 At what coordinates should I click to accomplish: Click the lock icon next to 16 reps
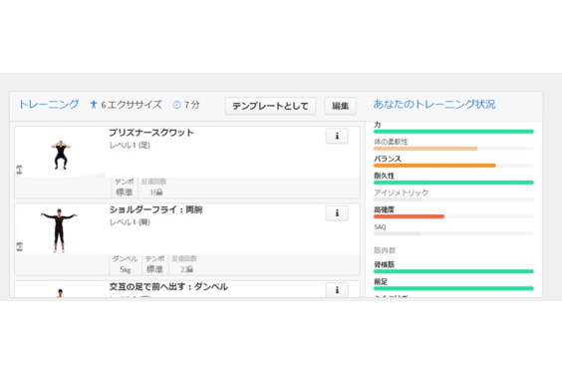[159, 192]
